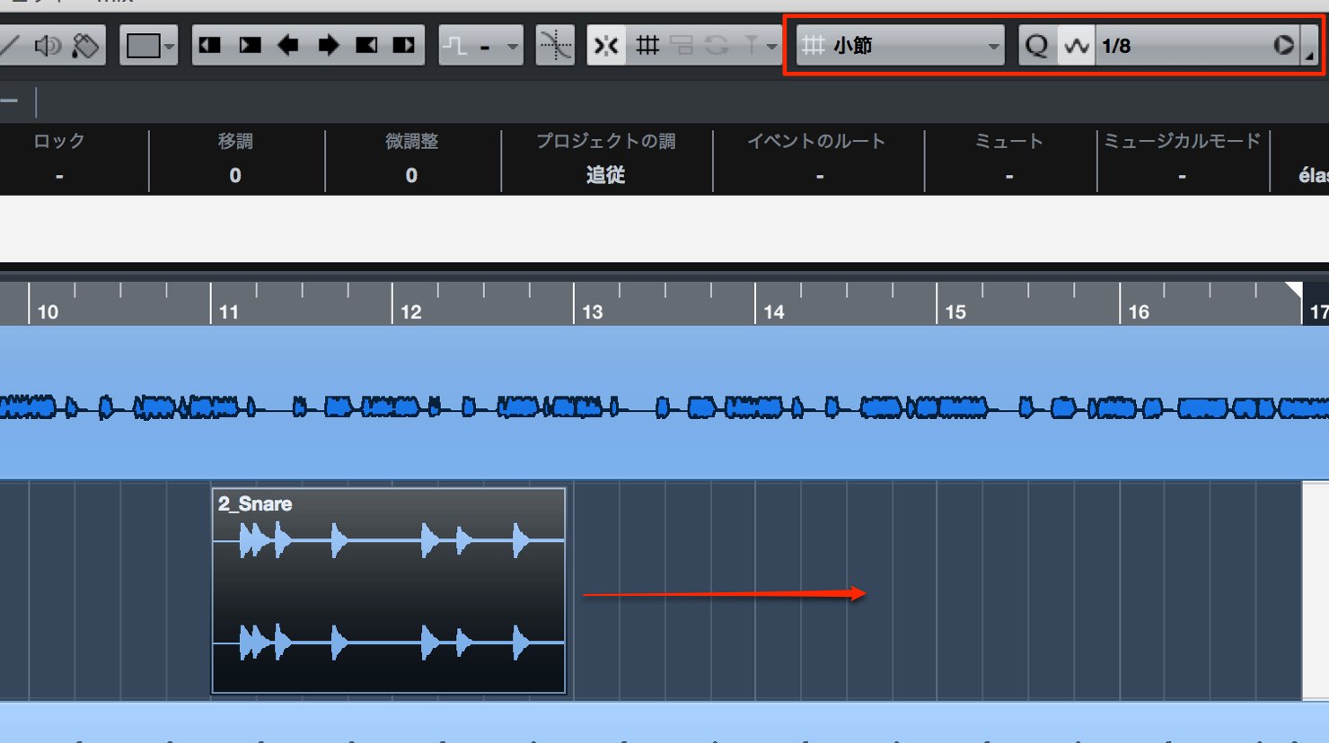Open snap type dropdown arrow
1329x743 pixels.
coord(772,47)
